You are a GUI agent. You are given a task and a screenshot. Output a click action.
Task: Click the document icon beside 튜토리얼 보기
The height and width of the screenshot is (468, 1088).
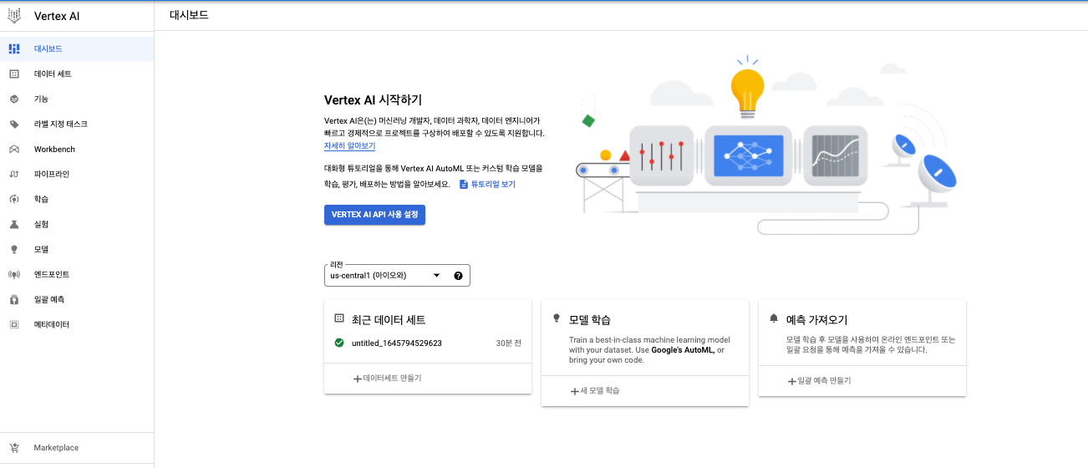point(464,184)
